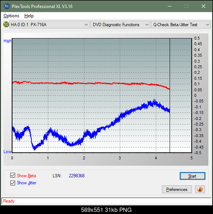The height and width of the screenshot is (214, 213).
Task: Open the Preferences button
Action: (177, 190)
